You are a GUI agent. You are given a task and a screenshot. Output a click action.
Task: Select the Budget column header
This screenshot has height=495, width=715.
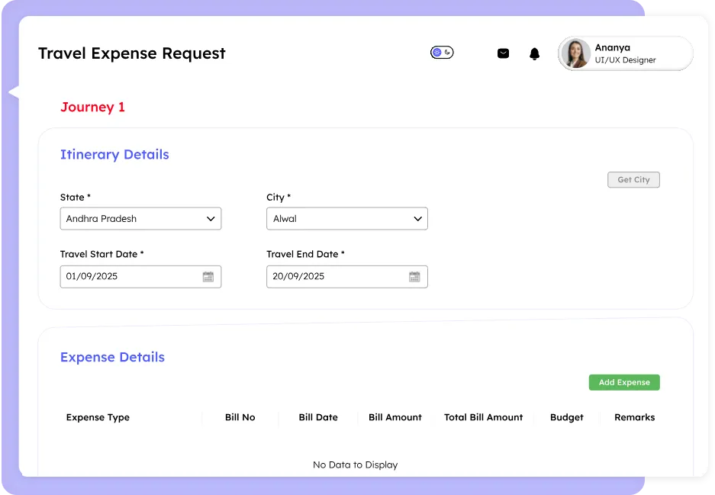(x=566, y=417)
